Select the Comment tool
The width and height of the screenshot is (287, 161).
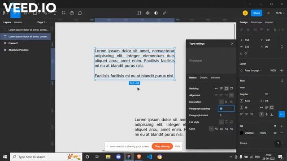80,13
